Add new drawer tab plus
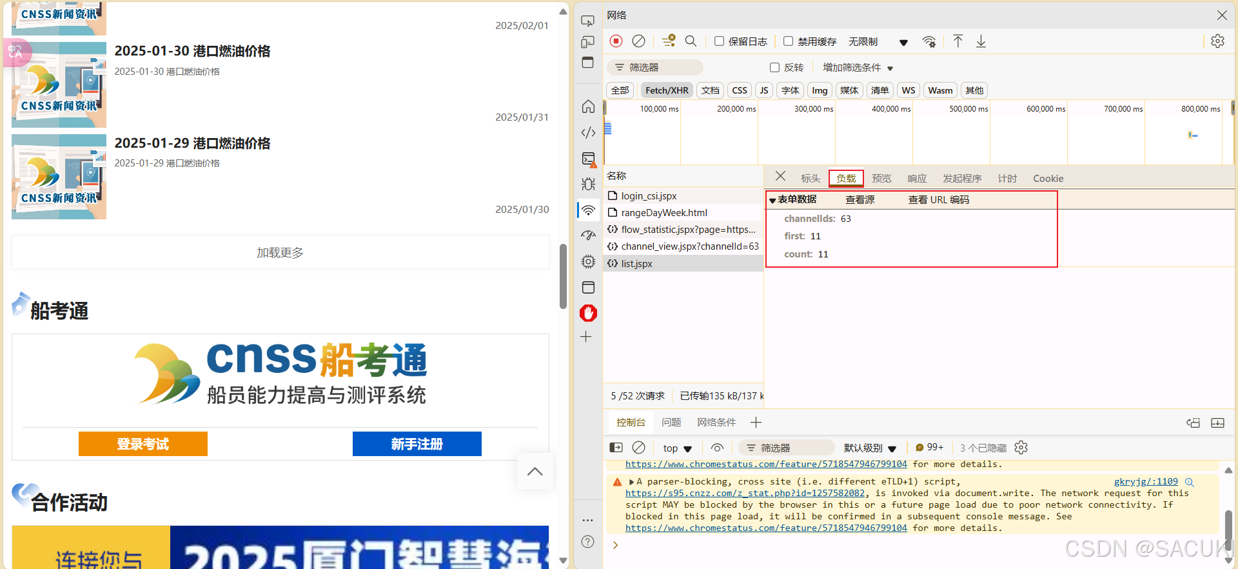The height and width of the screenshot is (569, 1238). [756, 423]
